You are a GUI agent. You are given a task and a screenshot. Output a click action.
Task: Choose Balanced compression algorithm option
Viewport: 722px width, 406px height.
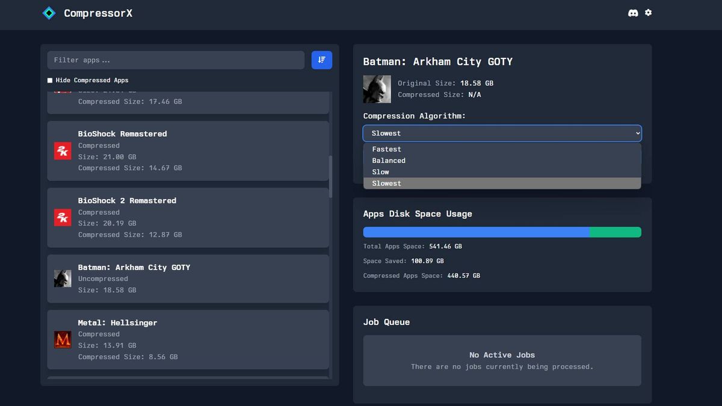click(389, 160)
